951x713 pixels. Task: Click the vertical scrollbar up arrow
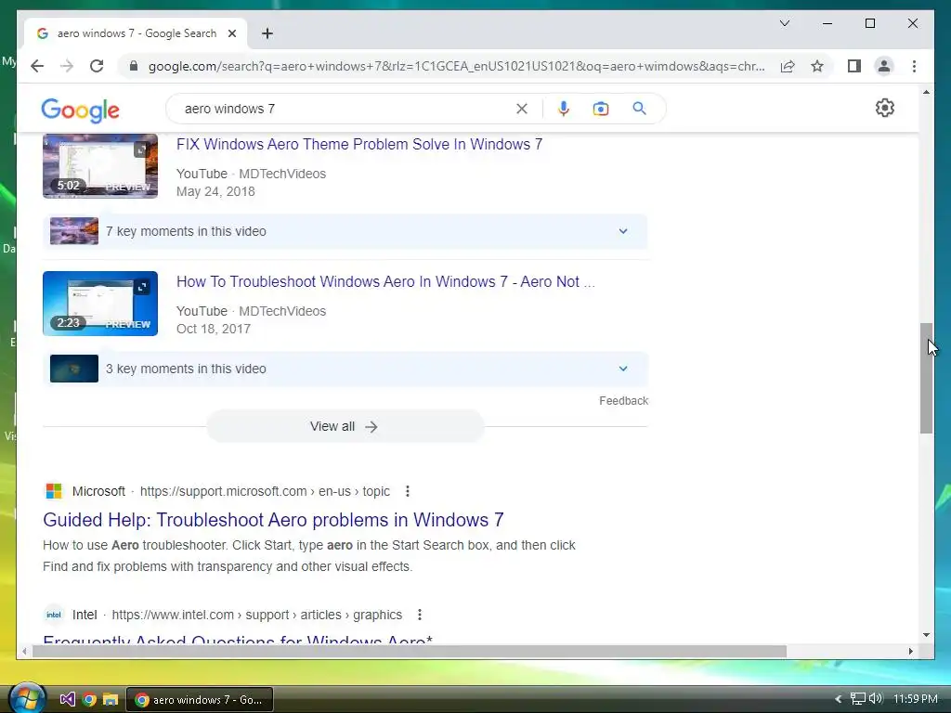click(926, 92)
